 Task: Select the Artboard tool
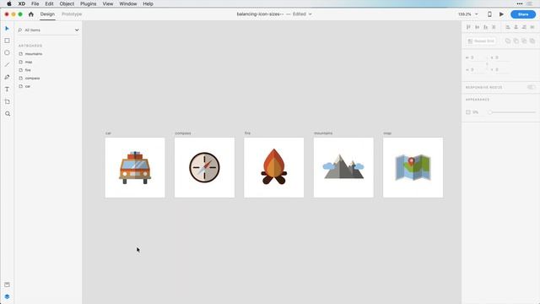7,101
